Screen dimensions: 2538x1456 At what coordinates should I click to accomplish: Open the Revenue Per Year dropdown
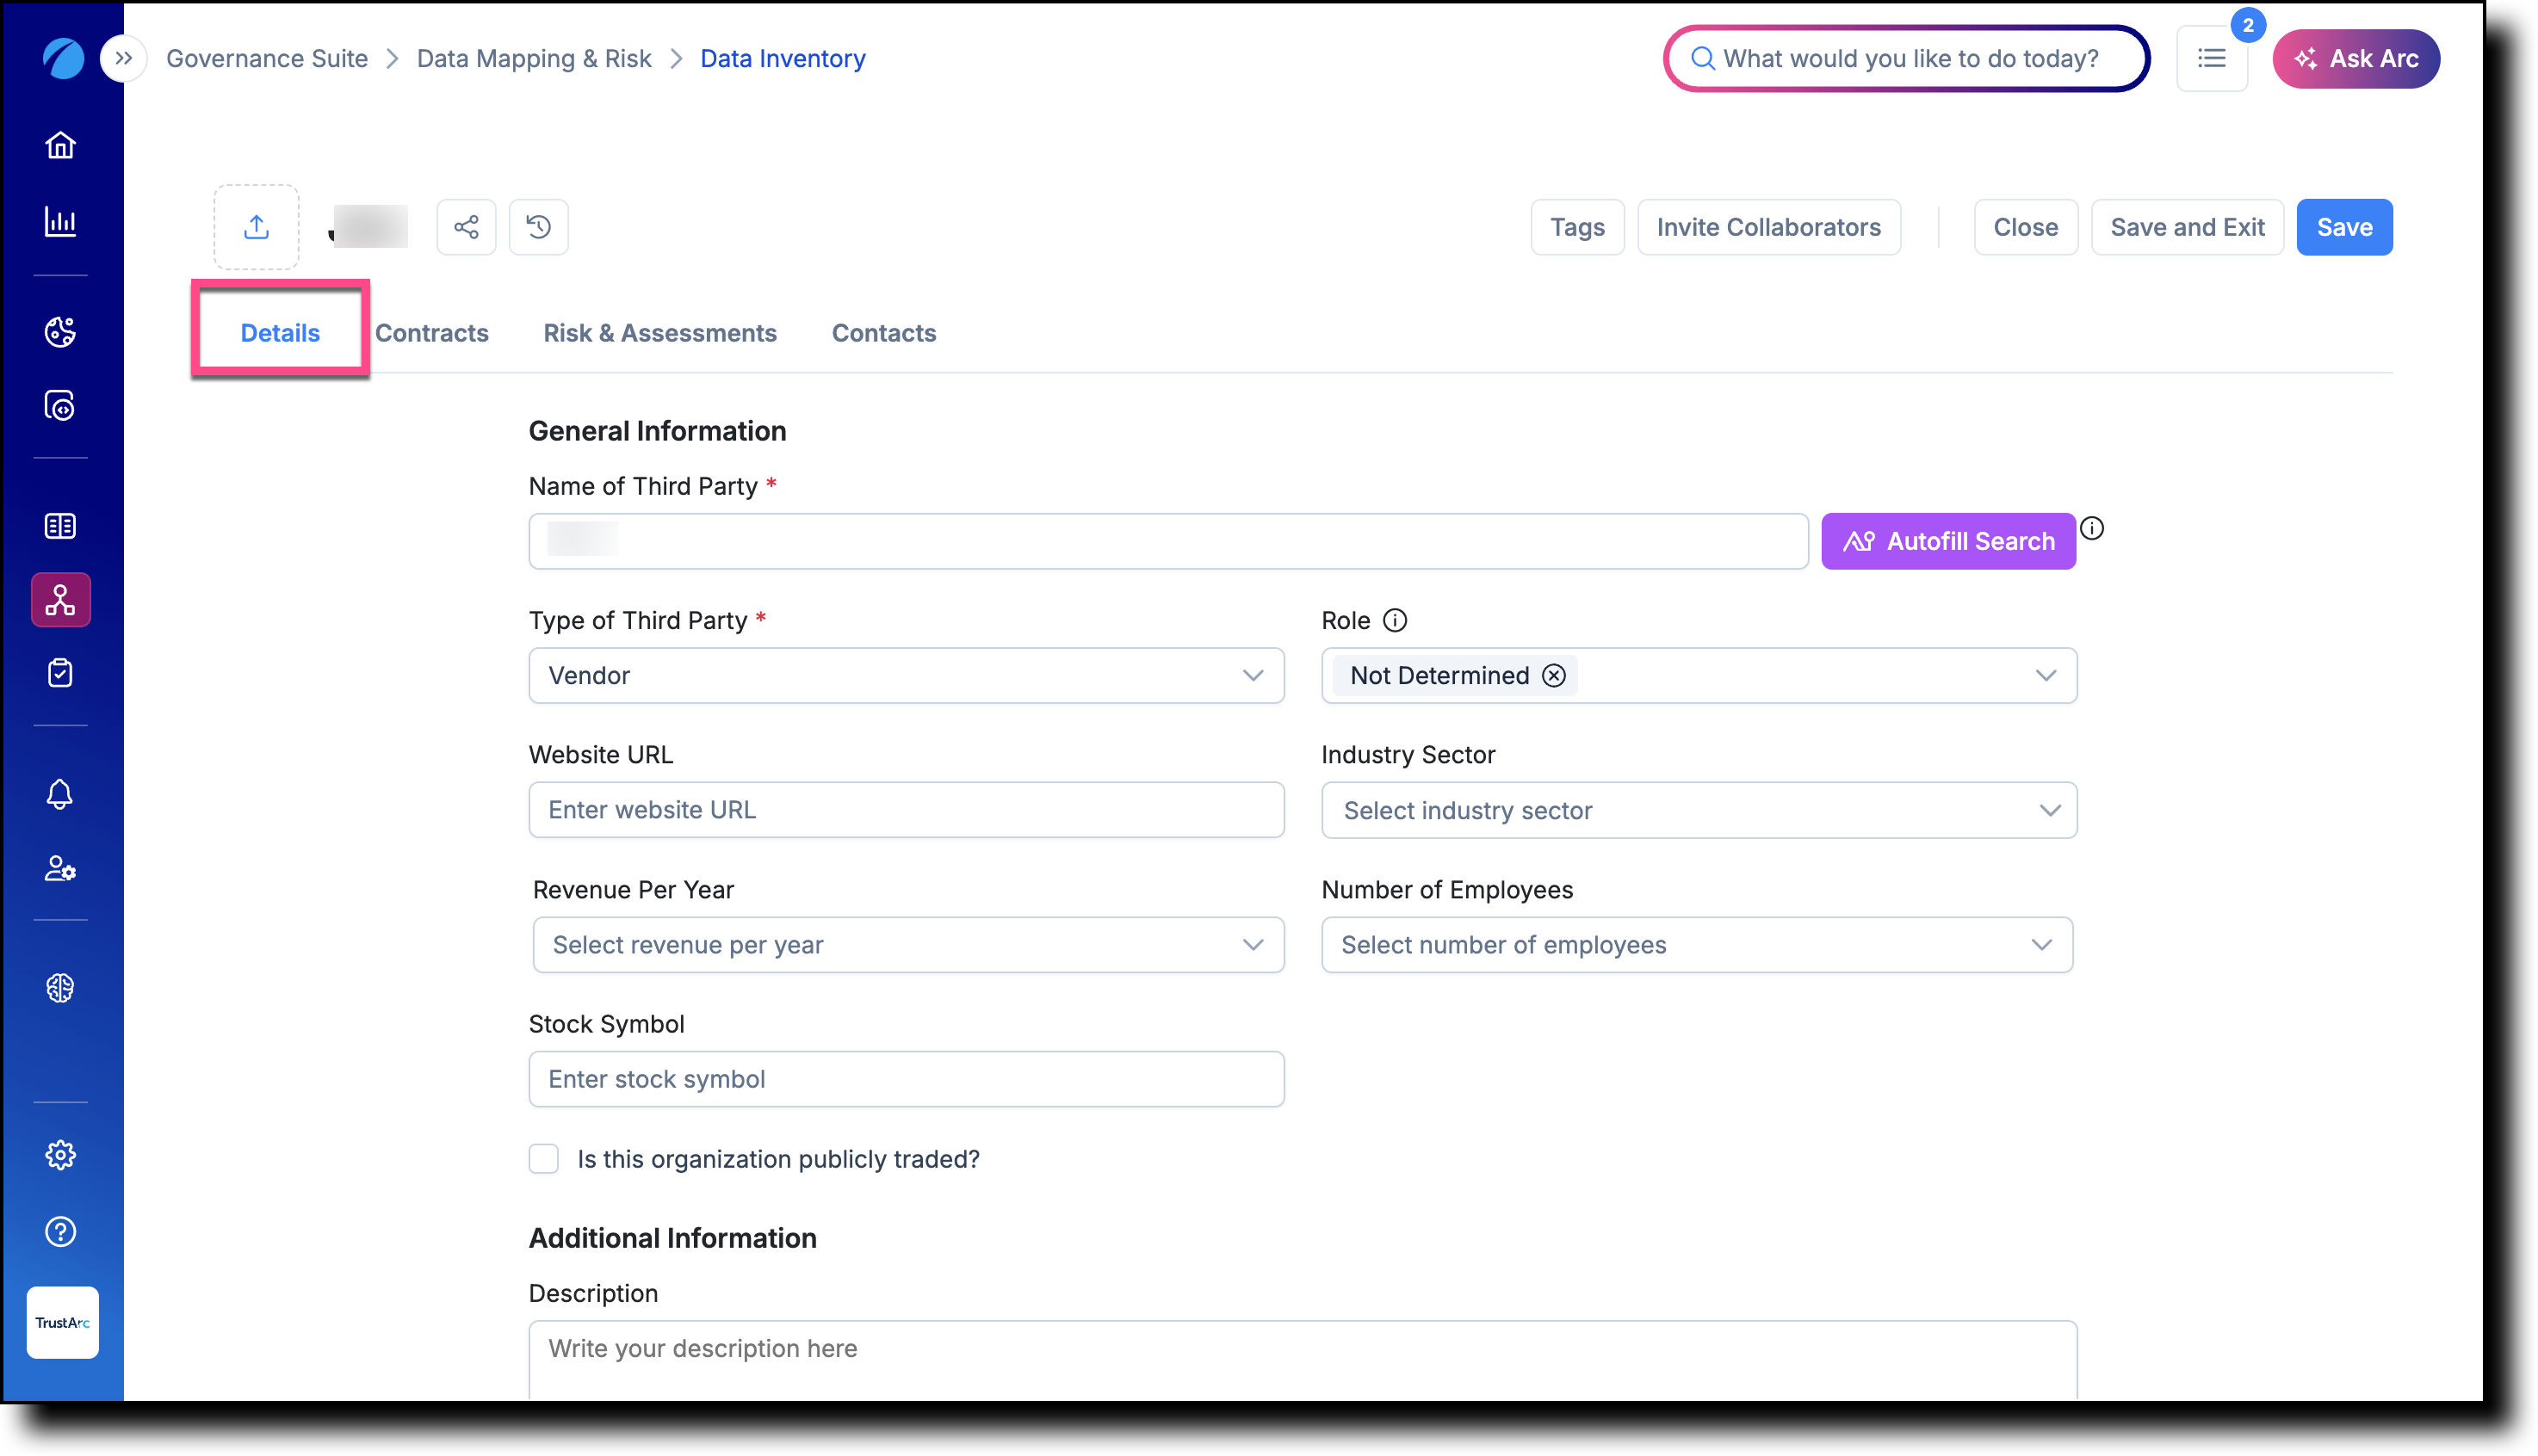908,945
